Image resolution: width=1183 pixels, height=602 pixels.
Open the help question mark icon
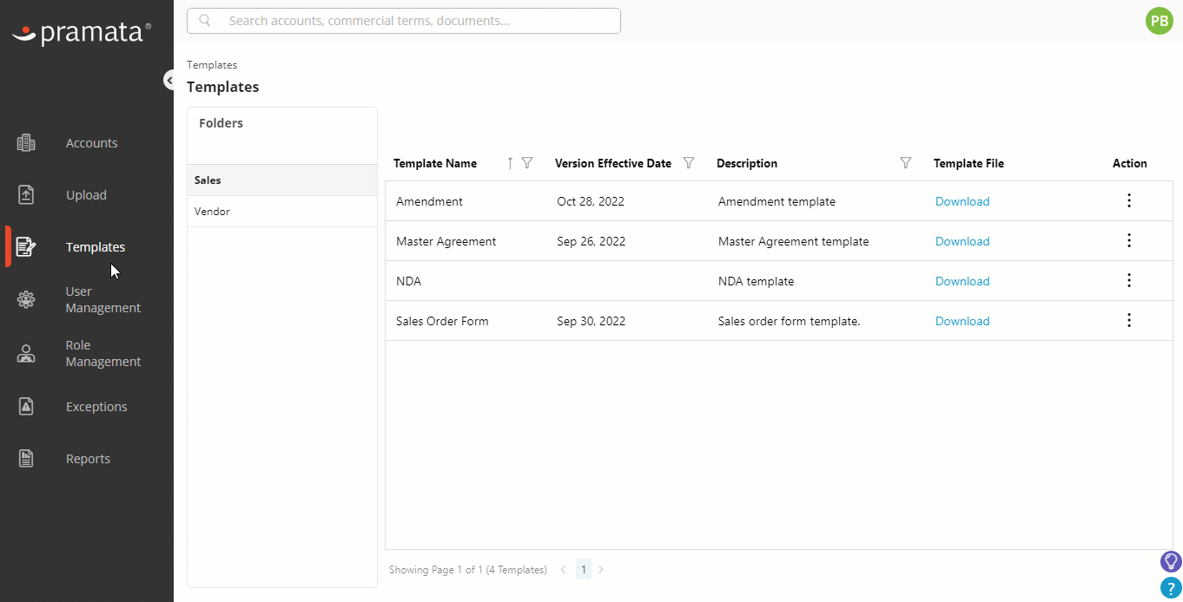tap(1171, 588)
